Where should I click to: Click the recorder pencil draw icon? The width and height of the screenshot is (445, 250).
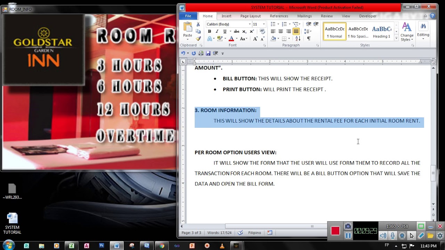point(421,236)
